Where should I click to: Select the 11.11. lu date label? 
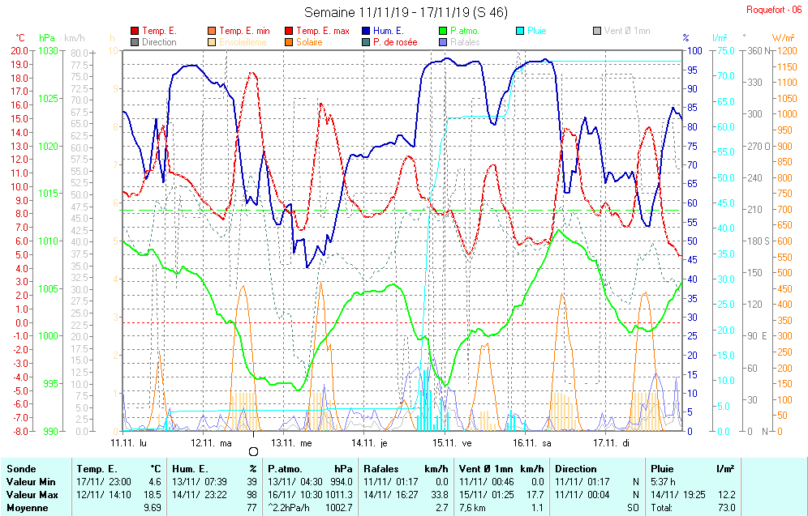coord(129,443)
